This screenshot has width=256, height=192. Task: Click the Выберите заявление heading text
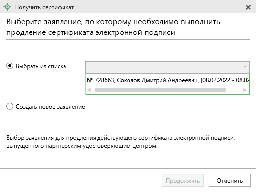click(x=113, y=27)
